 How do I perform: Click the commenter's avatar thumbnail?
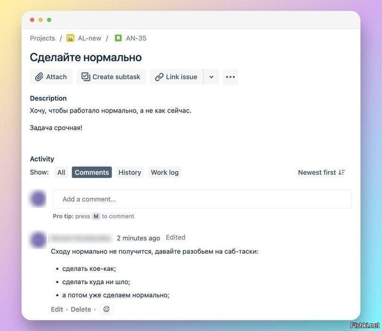coord(38,240)
